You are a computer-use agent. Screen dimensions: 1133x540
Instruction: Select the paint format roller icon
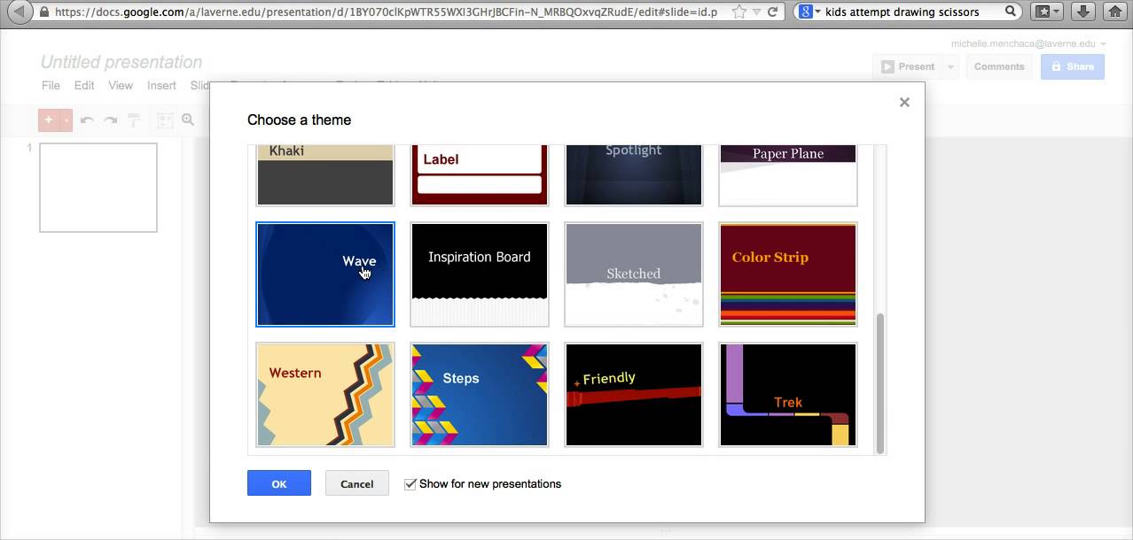pos(133,120)
